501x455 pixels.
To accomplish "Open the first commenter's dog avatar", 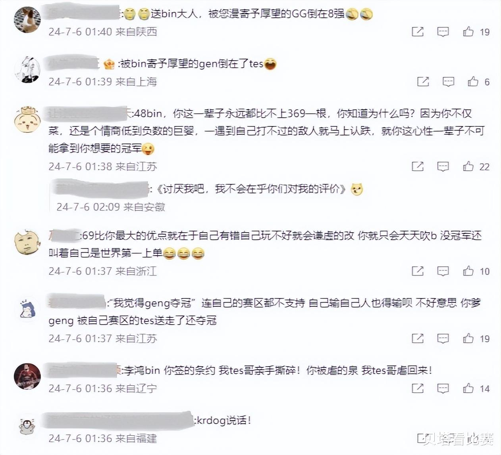I will [x=27, y=19].
